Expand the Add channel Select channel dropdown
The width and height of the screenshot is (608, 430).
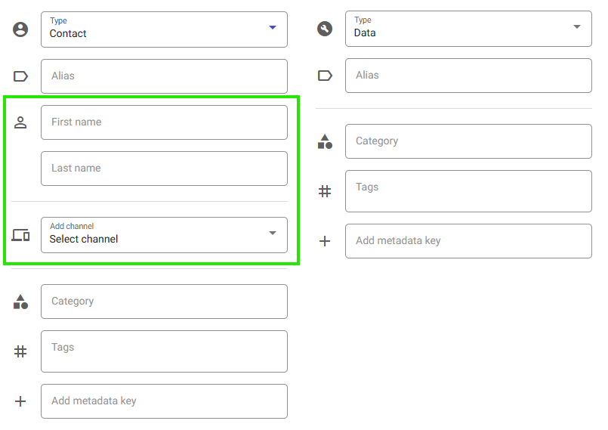coord(164,235)
